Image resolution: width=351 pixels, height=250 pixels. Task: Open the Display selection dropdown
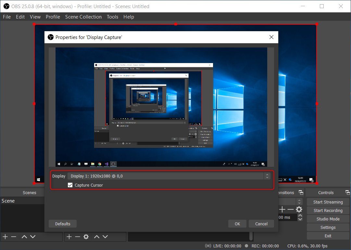pos(169,176)
